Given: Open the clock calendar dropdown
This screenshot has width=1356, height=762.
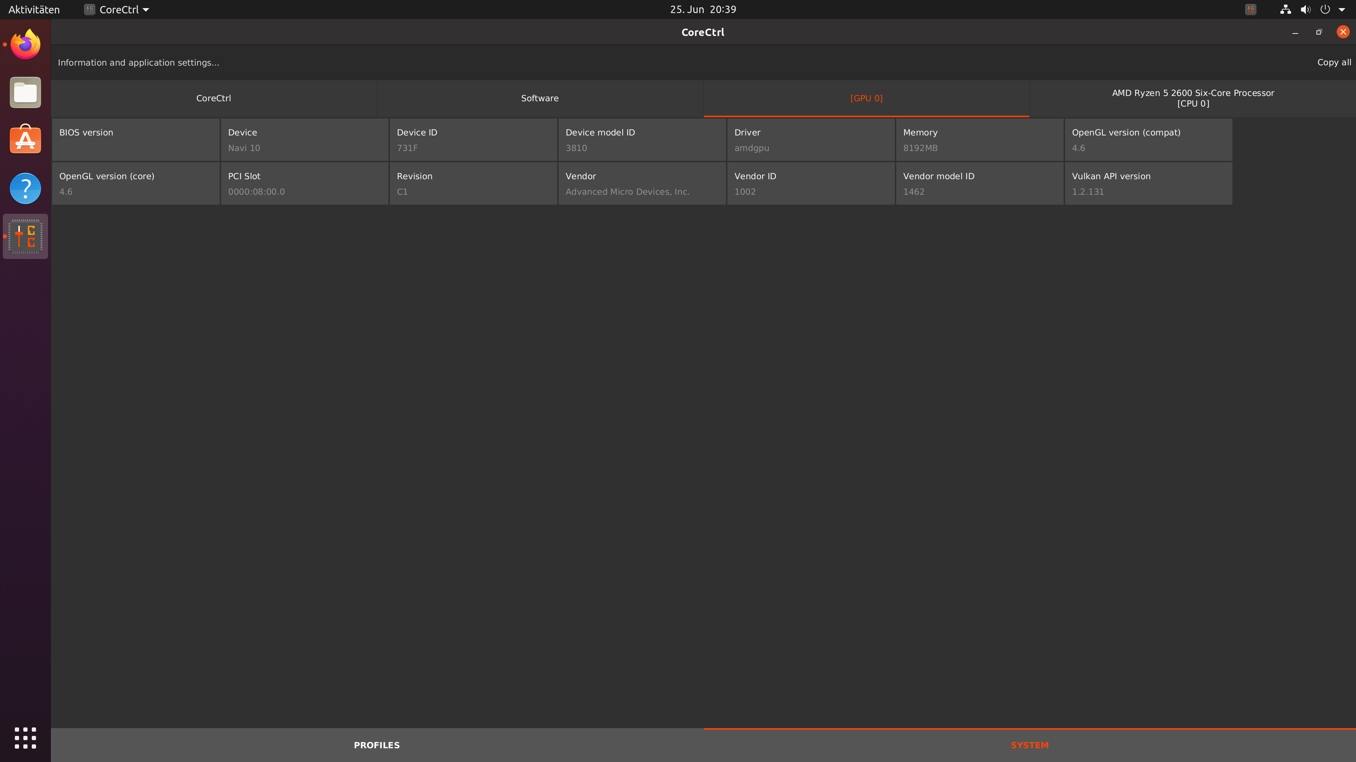Looking at the screenshot, I should pyautogui.click(x=703, y=10).
